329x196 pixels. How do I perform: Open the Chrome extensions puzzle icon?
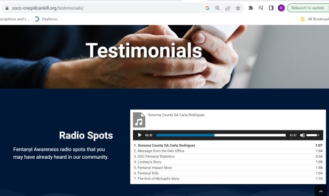pos(250,8)
